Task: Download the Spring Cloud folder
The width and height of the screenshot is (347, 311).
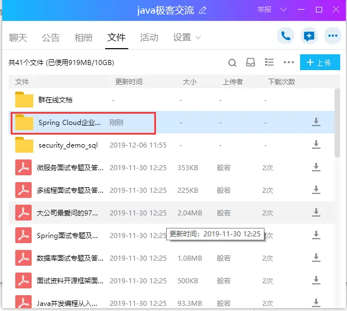Action: pyautogui.click(x=316, y=122)
